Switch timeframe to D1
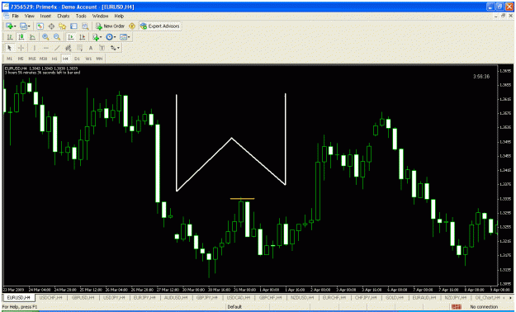Viewport: 516px width, 312px height. 77,59
